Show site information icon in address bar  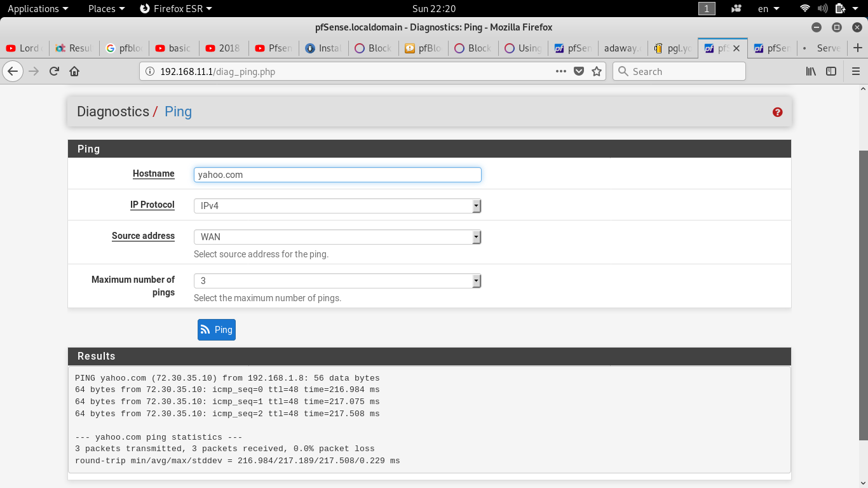click(151, 72)
